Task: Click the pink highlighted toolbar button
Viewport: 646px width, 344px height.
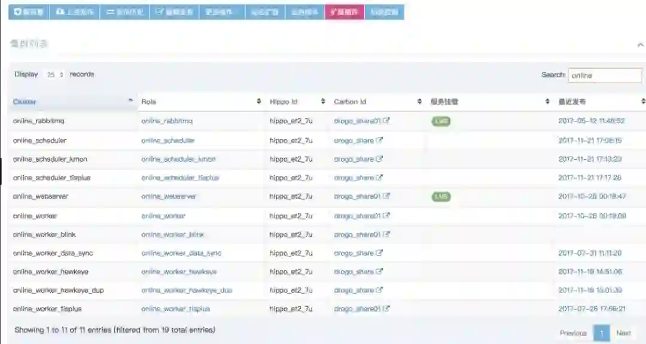Action: click(x=345, y=12)
